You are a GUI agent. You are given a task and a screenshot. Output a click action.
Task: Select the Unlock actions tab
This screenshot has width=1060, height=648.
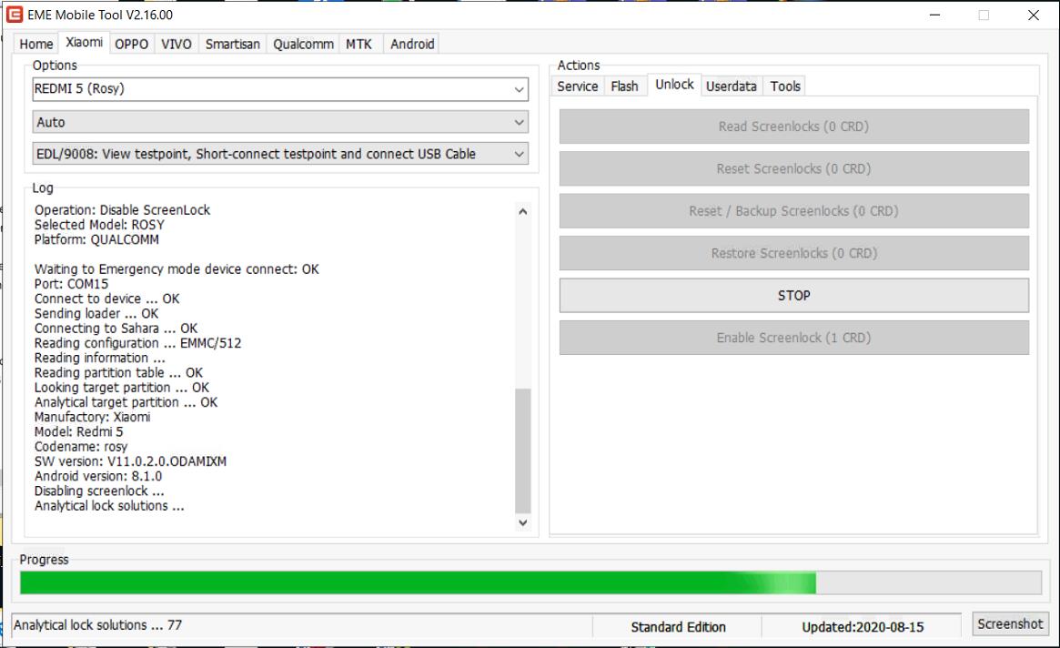point(674,85)
